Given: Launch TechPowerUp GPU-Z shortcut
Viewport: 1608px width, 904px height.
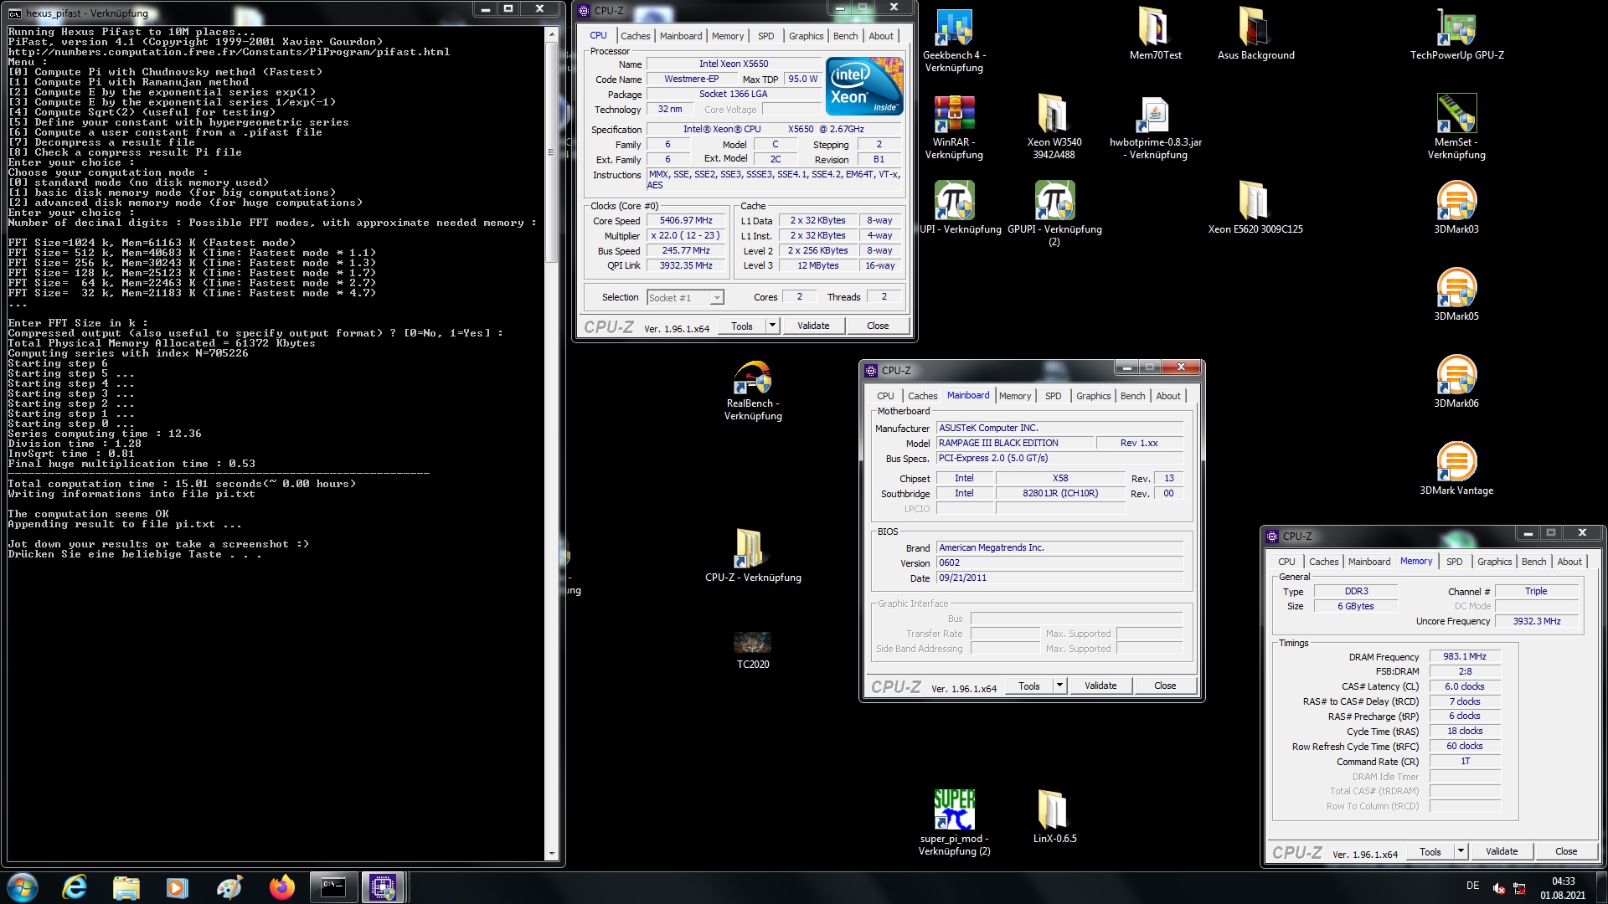Looking at the screenshot, I should click(1456, 34).
